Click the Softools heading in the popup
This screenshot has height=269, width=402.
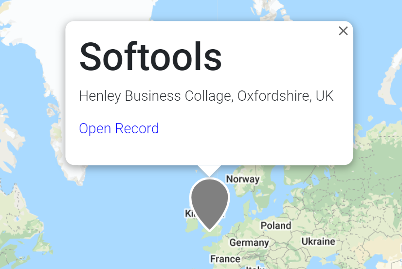pyautogui.click(x=150, y=56)
